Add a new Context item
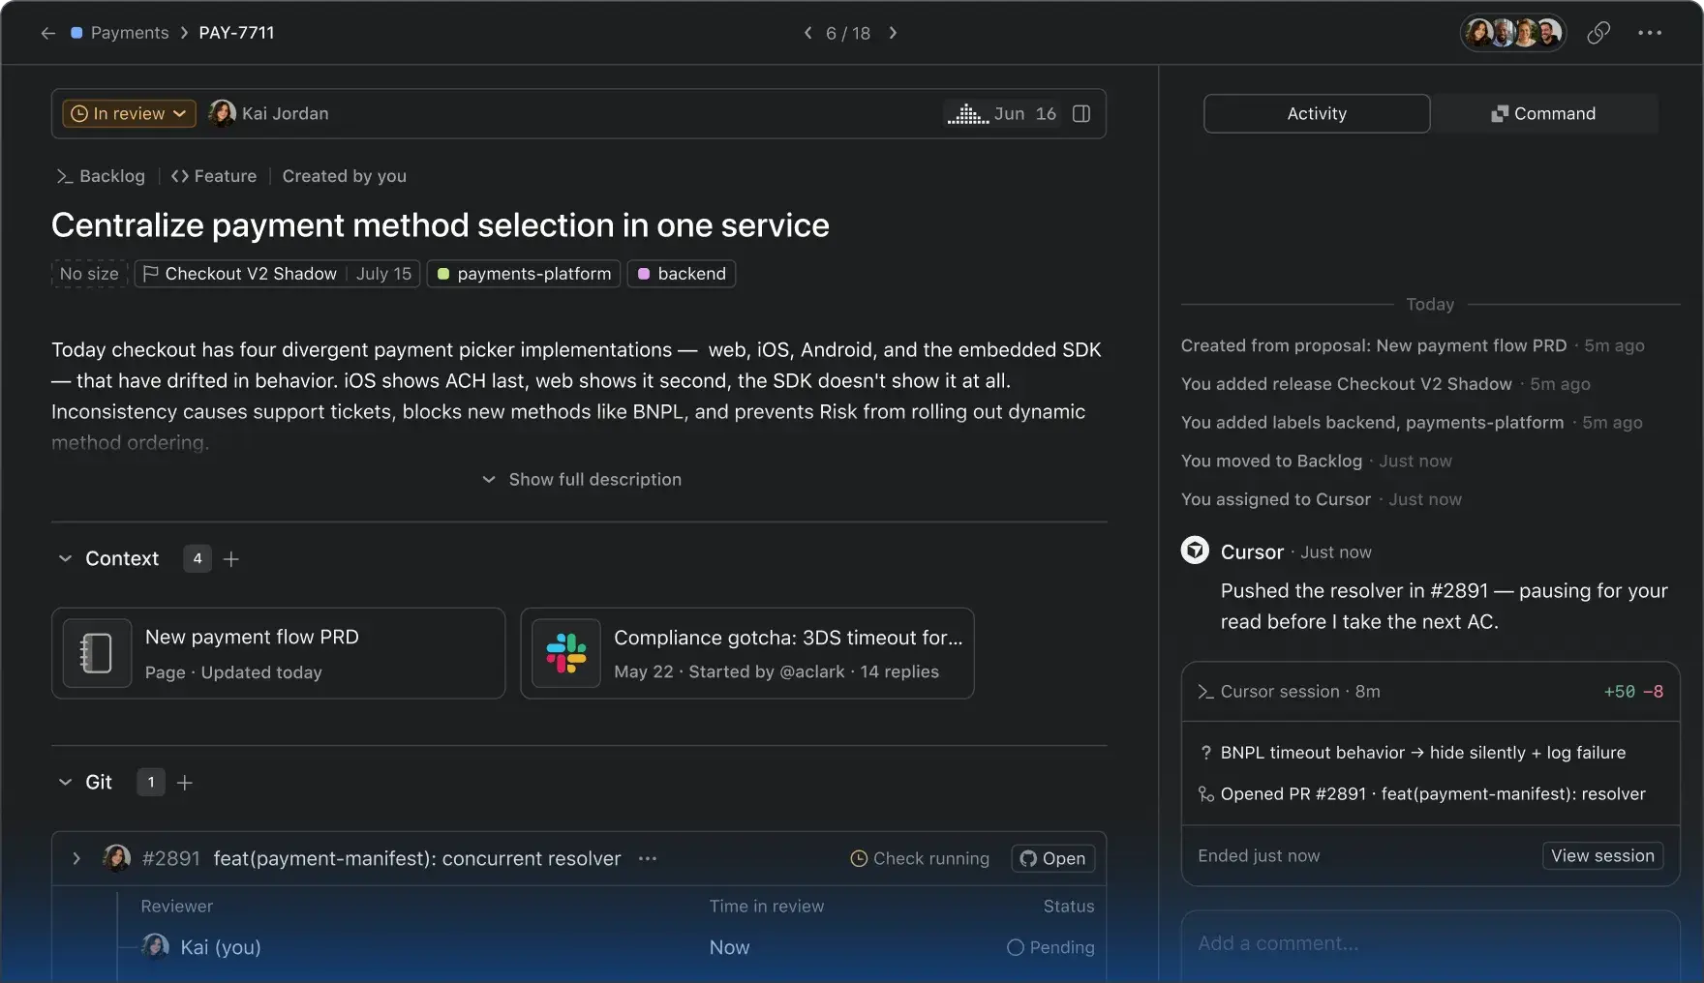Screen dimensions: 1704x983 231,559
